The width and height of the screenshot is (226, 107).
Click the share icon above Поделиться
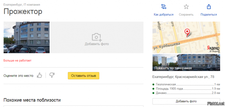coord(209,7)
